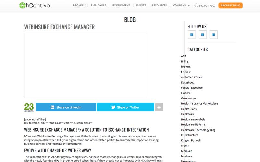The width and height of the screenshot is (260, 162).
Task: Open the Medicaid category link
Action: click(x=187, y=151)
